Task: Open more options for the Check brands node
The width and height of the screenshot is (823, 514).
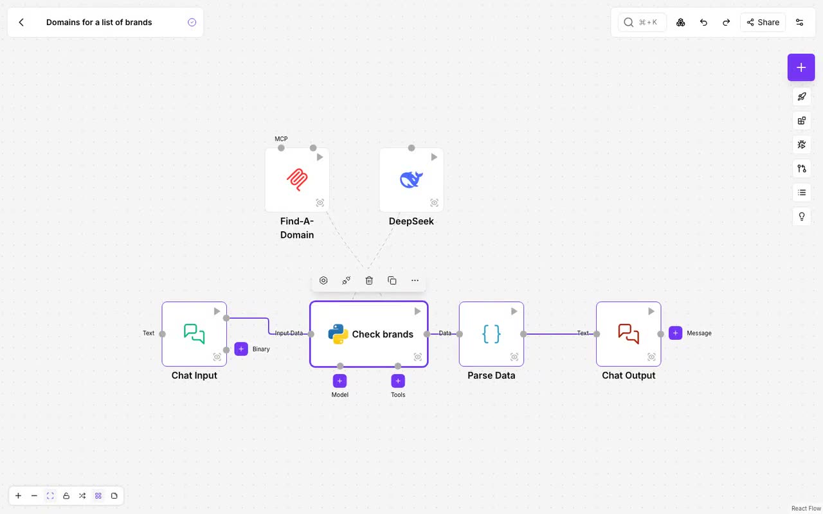Action: (415, 281)
